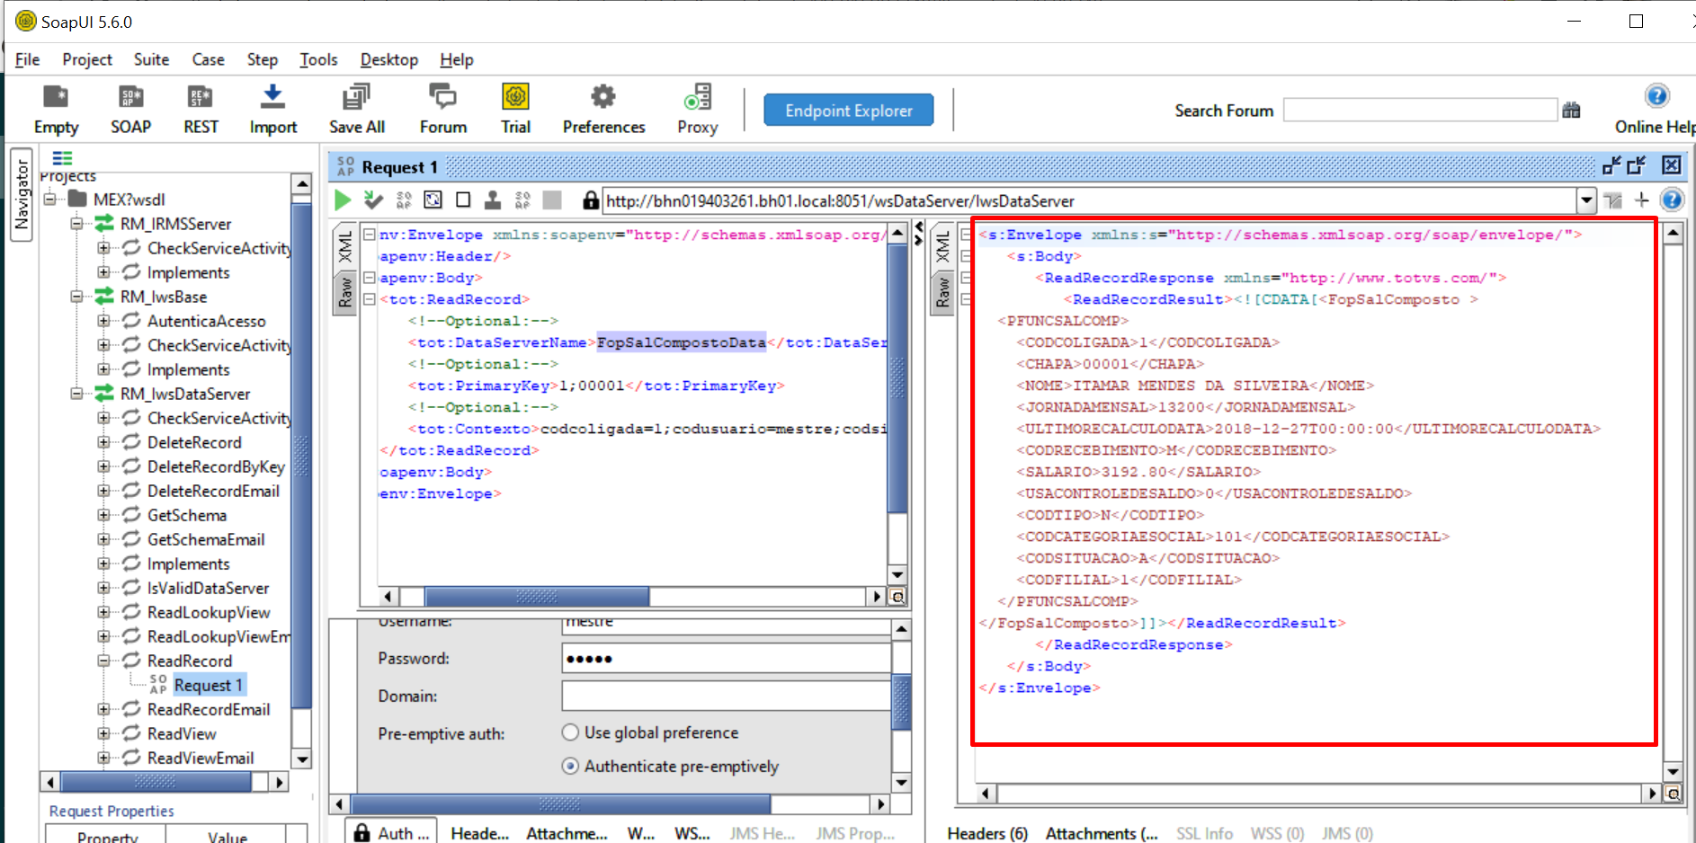Click the forum search binoculars icon
This screenshot has width=1696, height=843.
click(x=1571, y=111)
